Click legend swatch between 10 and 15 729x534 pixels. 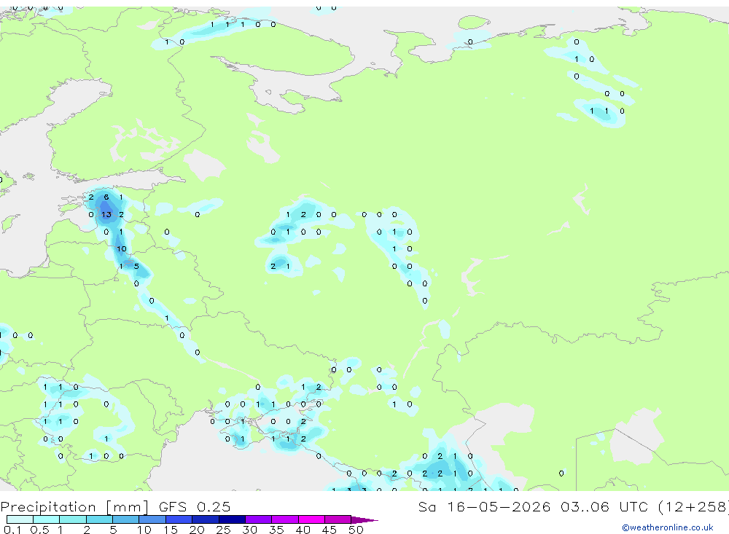[x=152, y=519]
